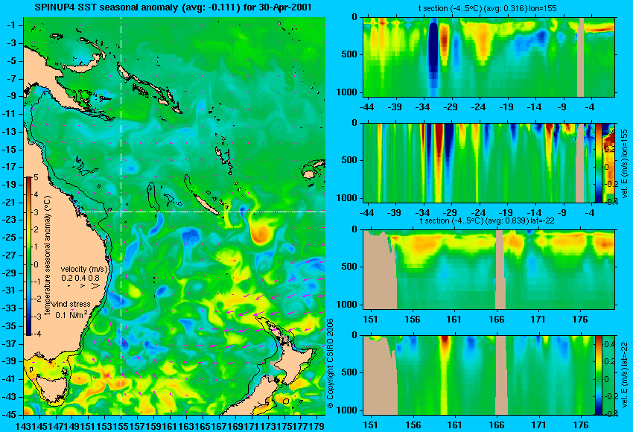Click the 'velocity (m/s)' legend heading
633x432 pixels.
(x=84, y=269)
